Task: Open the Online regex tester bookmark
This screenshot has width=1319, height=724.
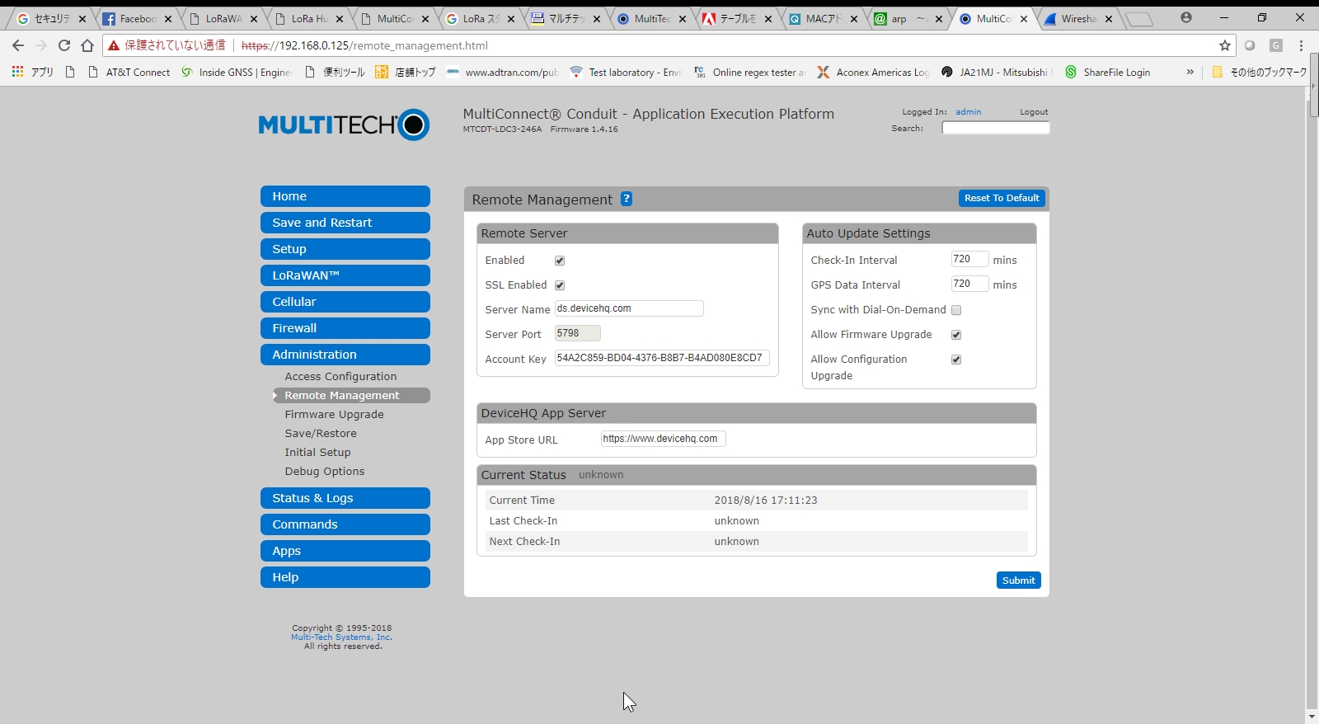Action: [750, 73]
